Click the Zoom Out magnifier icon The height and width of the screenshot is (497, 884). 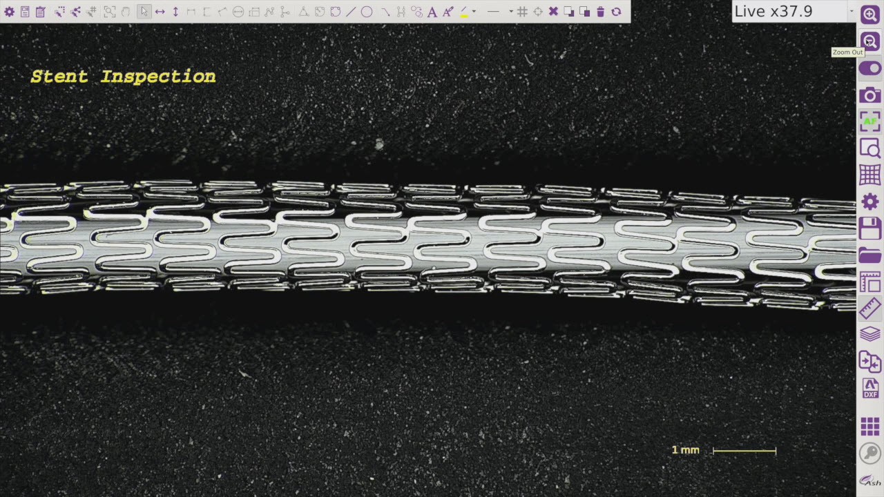(870, 41)
